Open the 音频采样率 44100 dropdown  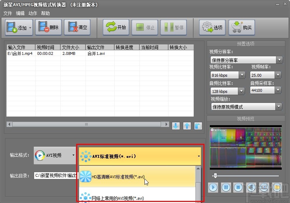[x=278, y=90]
